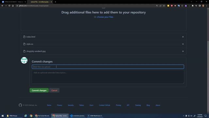Open the browser home page
209x118 pixels.
(13, 6)
